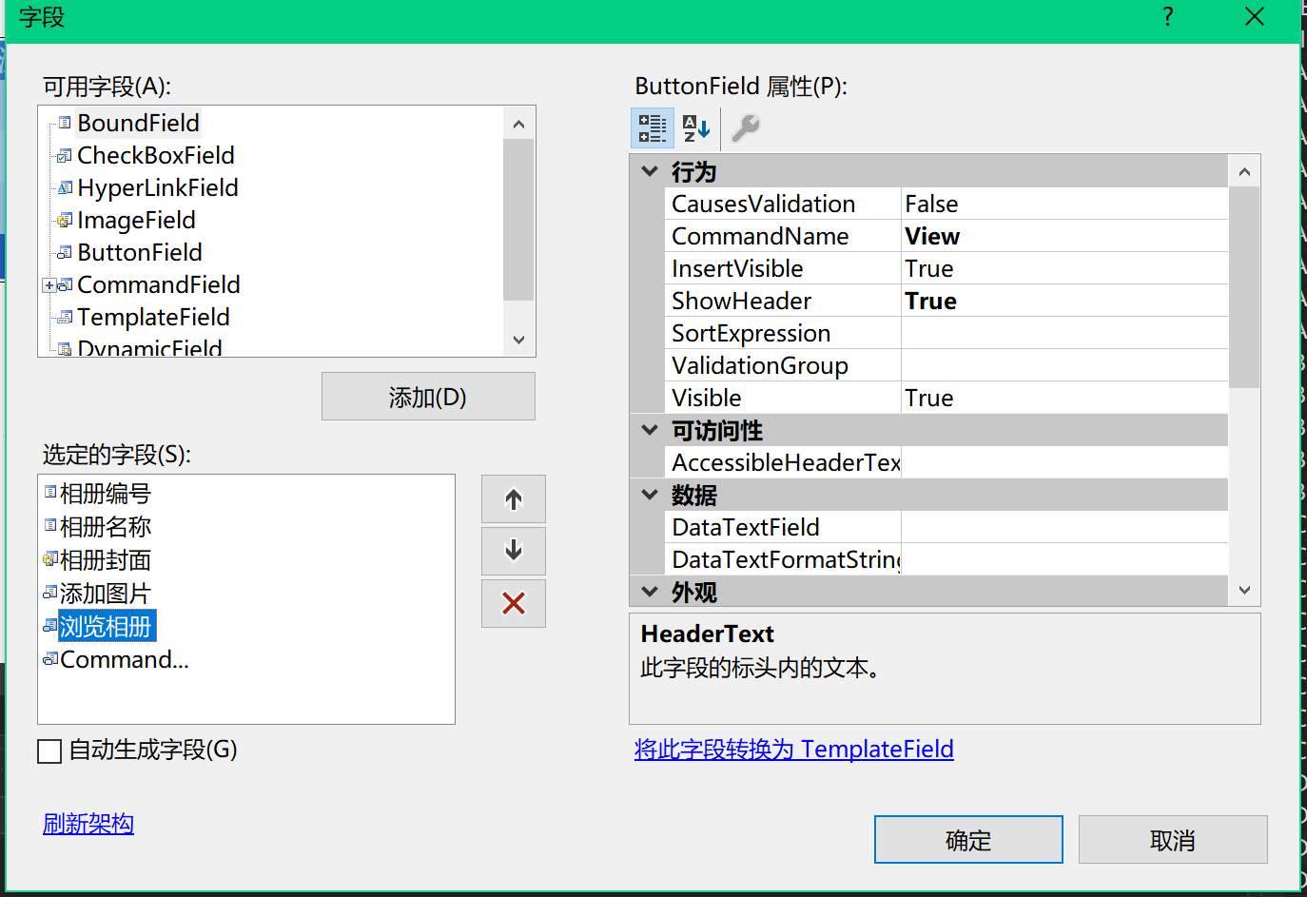Click property grid scrollbar down arrow
This screenshot has width=1307, height=897.
click(1244, 590)
